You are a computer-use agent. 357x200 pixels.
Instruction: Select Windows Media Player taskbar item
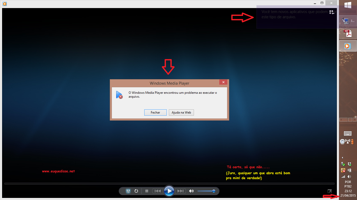click(x=348, y=46)
